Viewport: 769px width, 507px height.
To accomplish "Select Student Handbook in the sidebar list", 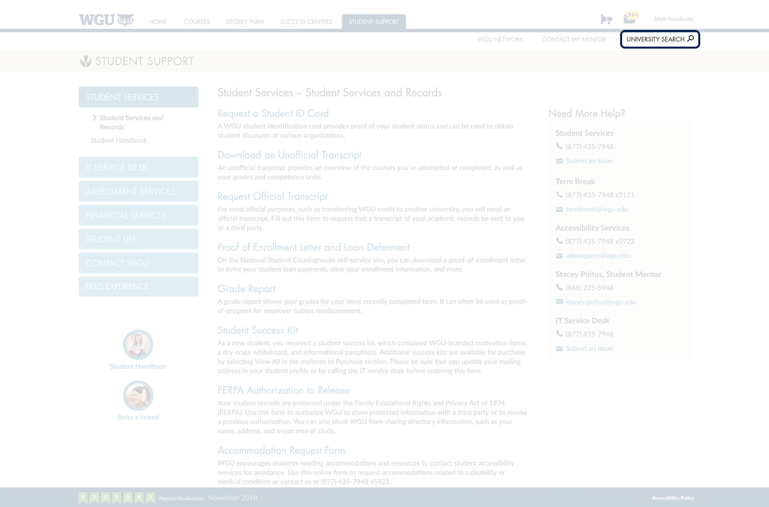I will (118, 140).
